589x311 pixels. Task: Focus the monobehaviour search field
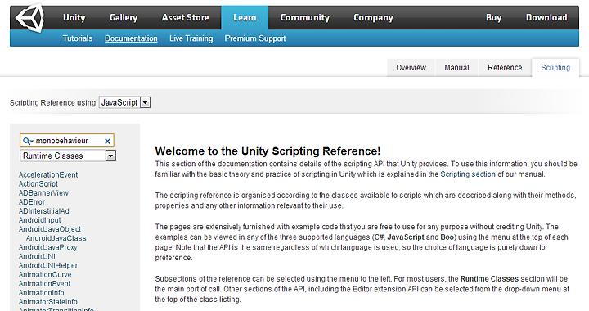click(67, 141)
